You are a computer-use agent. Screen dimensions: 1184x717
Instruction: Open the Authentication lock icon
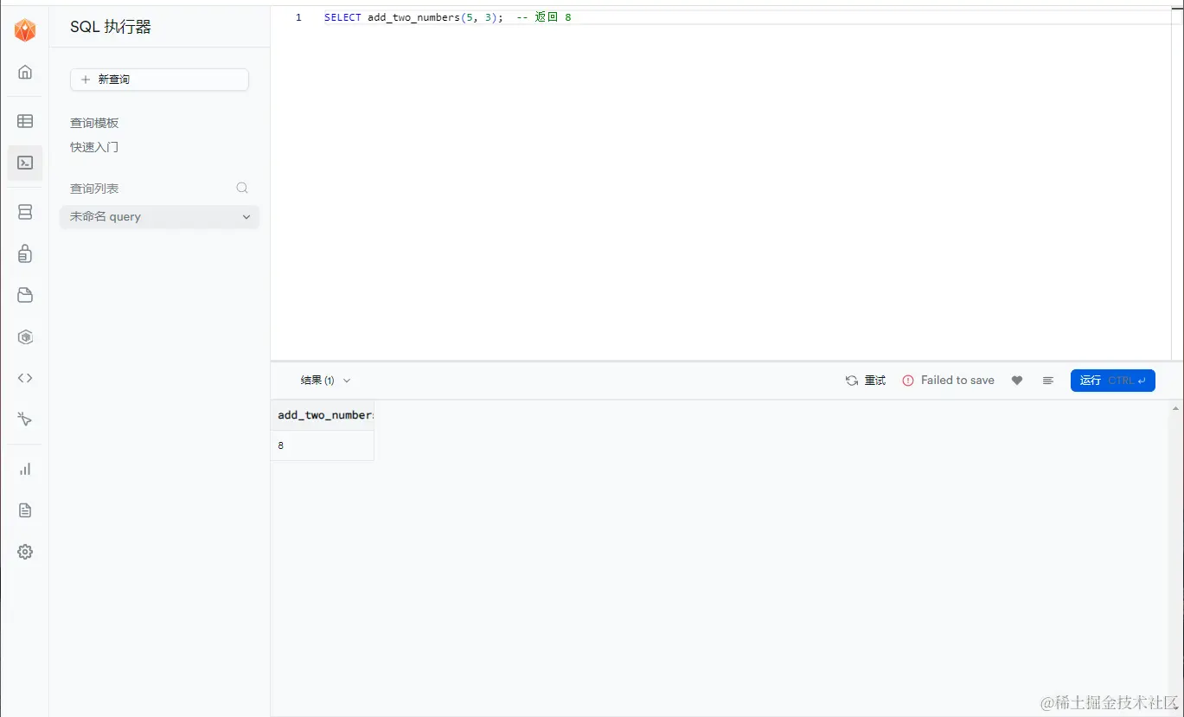pos(25,253)
